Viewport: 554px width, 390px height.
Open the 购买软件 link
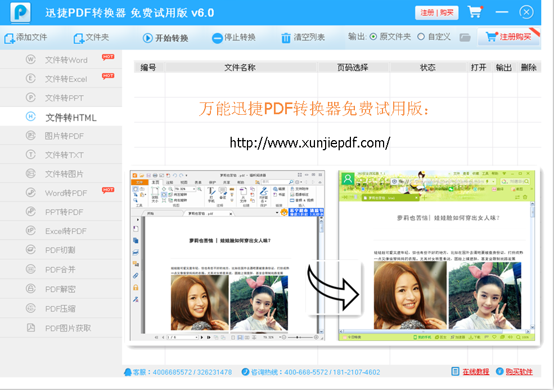point(519,371)
